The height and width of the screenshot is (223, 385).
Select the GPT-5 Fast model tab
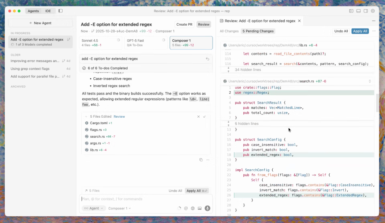[146, 42]
